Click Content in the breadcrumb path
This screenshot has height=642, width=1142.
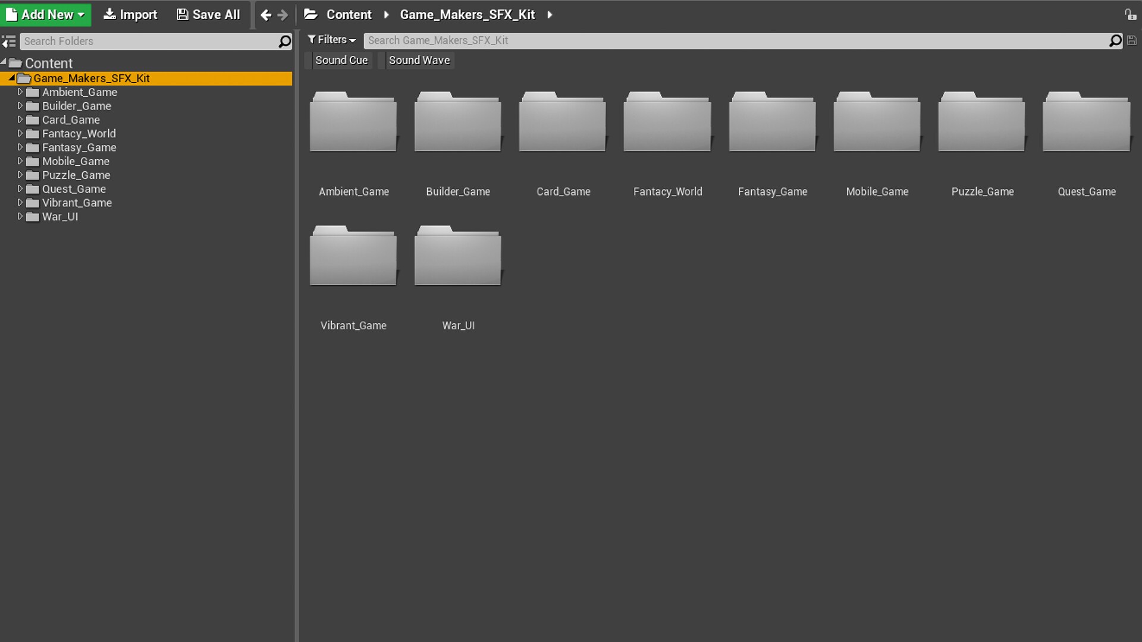click(349, 14)
